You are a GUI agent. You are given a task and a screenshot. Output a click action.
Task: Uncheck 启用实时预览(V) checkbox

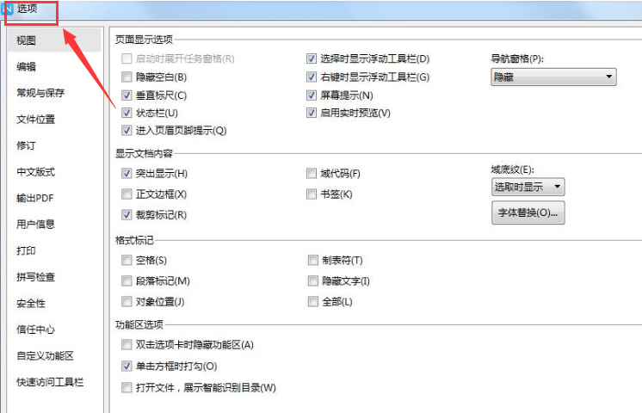pos(312,113)
